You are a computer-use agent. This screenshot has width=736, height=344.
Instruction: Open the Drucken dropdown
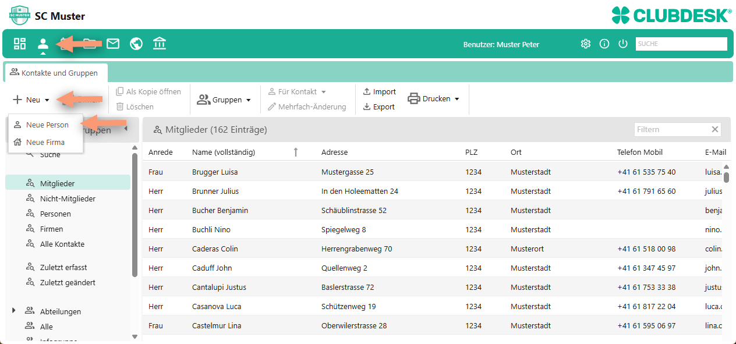[x=434, y=99]
